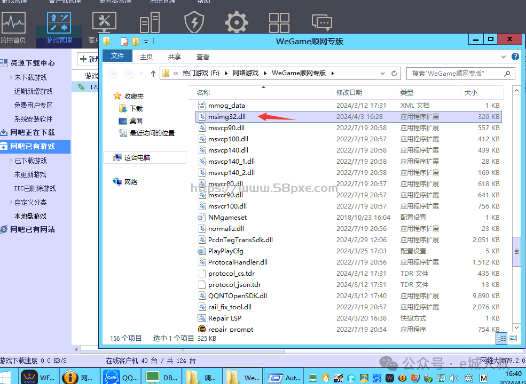This screenshot has width=526, height=384.
Task: Select 网吧正在下载 in the sidebar
Action: [32, 132]
